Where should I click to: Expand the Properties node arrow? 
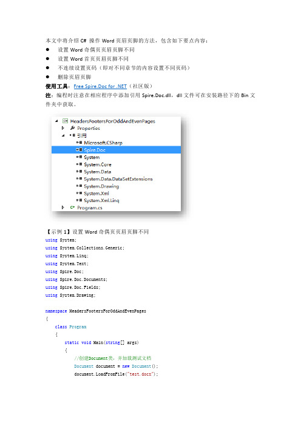pos(63,128)
